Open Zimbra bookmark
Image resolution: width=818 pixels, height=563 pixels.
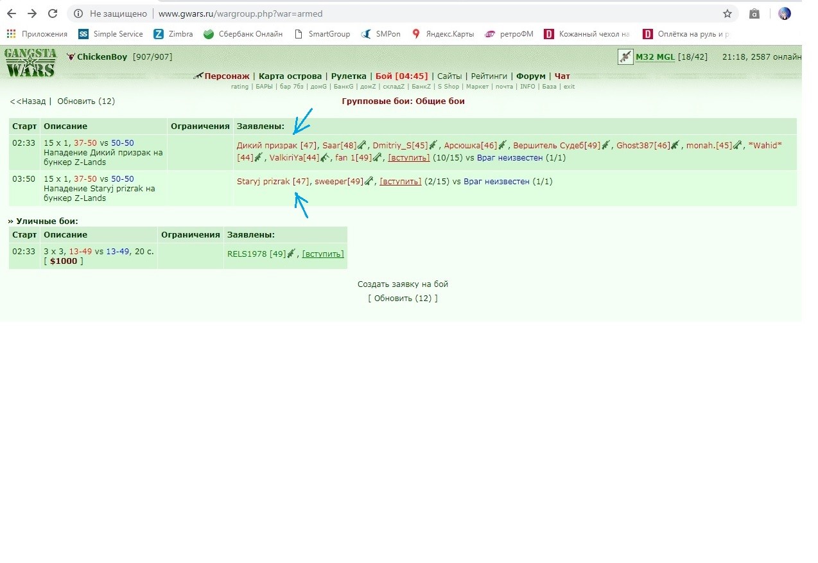pos(173,34)
